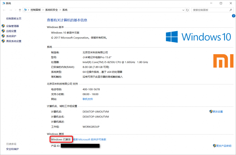Click the phone number 400-100-5678
The height and width of the screenshot is (155, 236).
(x=91, y=89)
